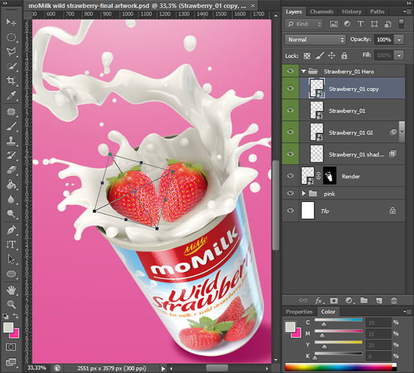Switch to the Paths tab
Image resolution: width=414 pixels, height=373 pixels.
377,12
